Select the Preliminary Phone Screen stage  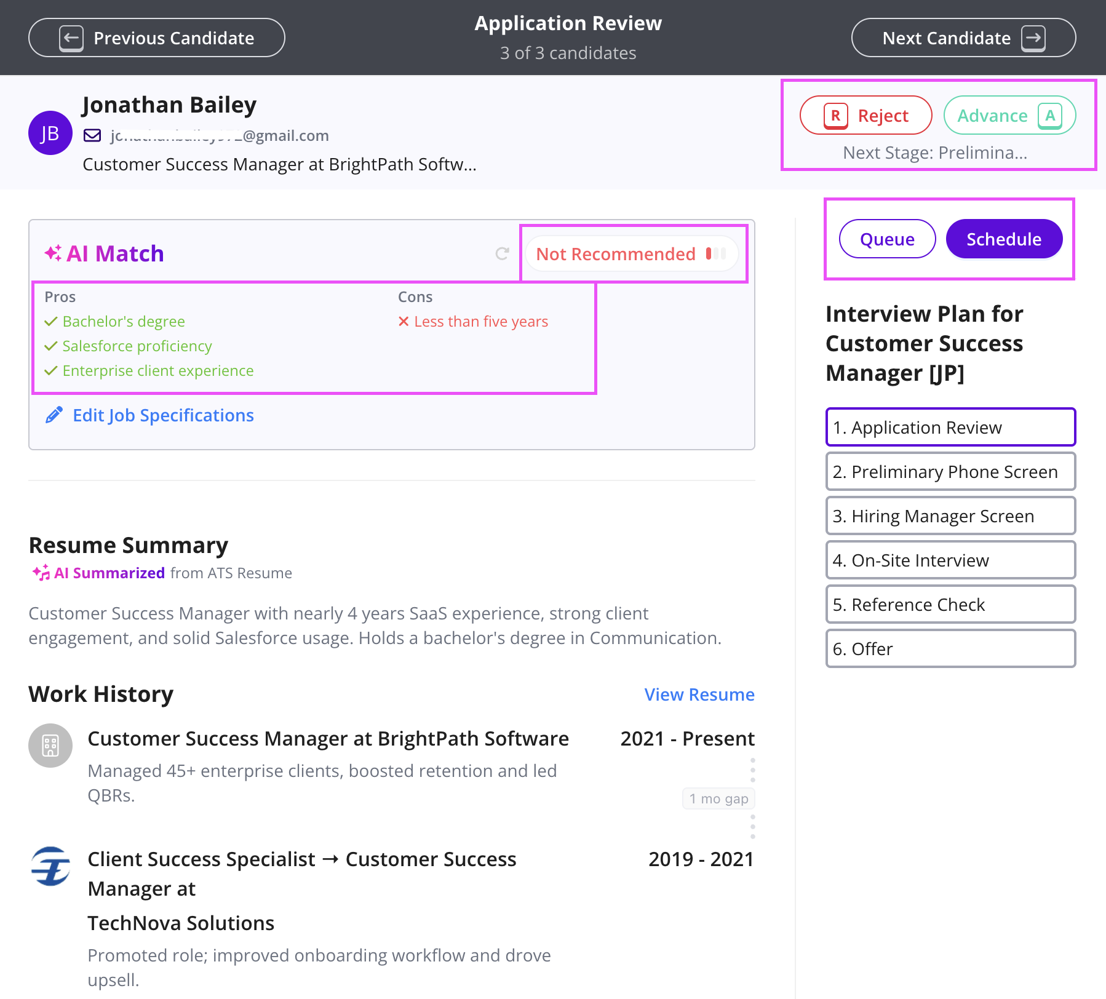[950, 472]
